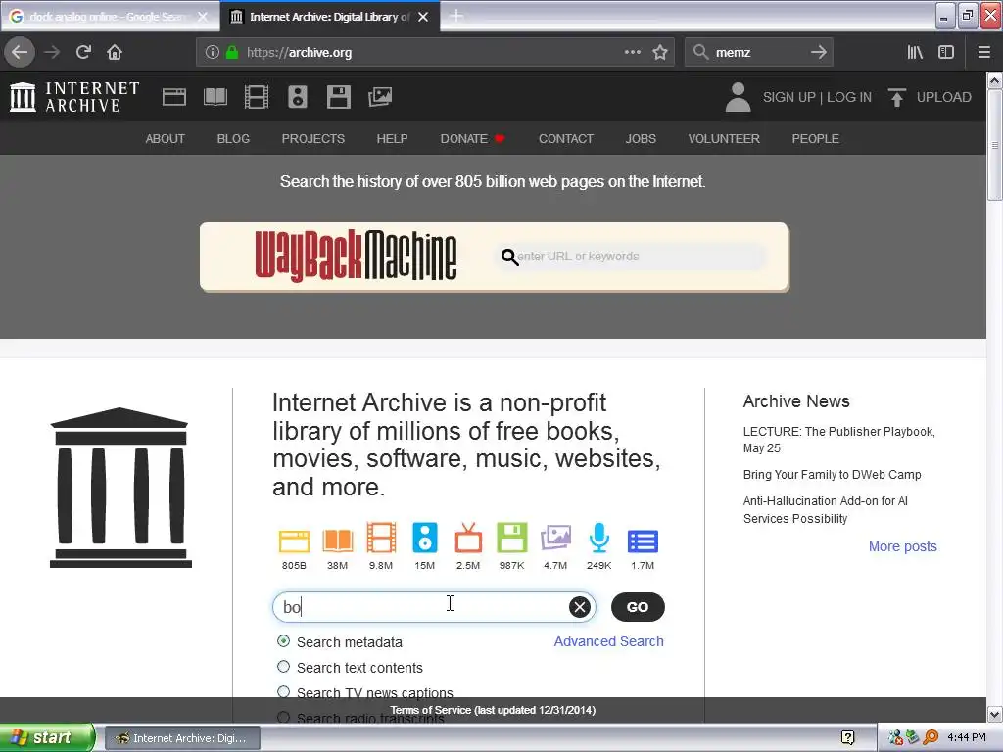Viewport: 1003px width, 752px height.
Task: Click the Windows start button
Action: (x=47, y=737)
